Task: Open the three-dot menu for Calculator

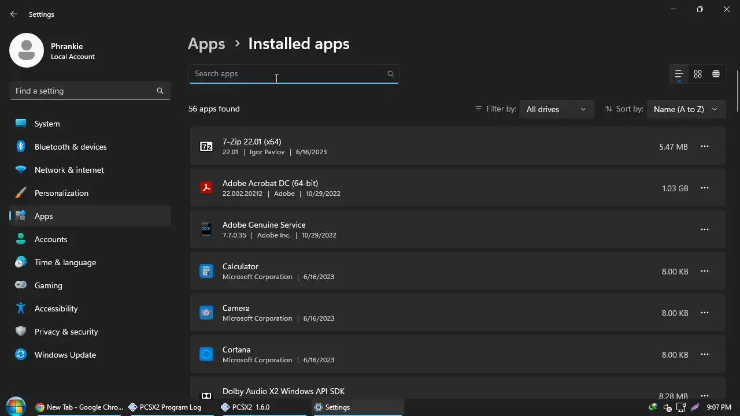Action: (x=704, y=272)
